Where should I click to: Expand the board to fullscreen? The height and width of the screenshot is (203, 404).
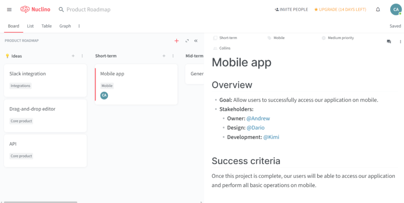[187, 41]
